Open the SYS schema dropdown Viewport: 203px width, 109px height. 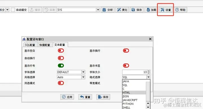click(98, 10)
